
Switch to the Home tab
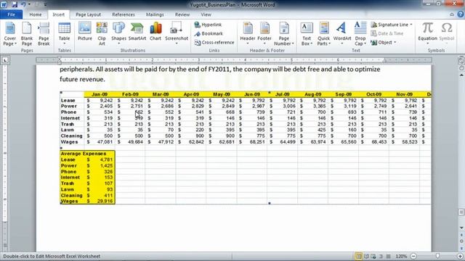(36, 14)
